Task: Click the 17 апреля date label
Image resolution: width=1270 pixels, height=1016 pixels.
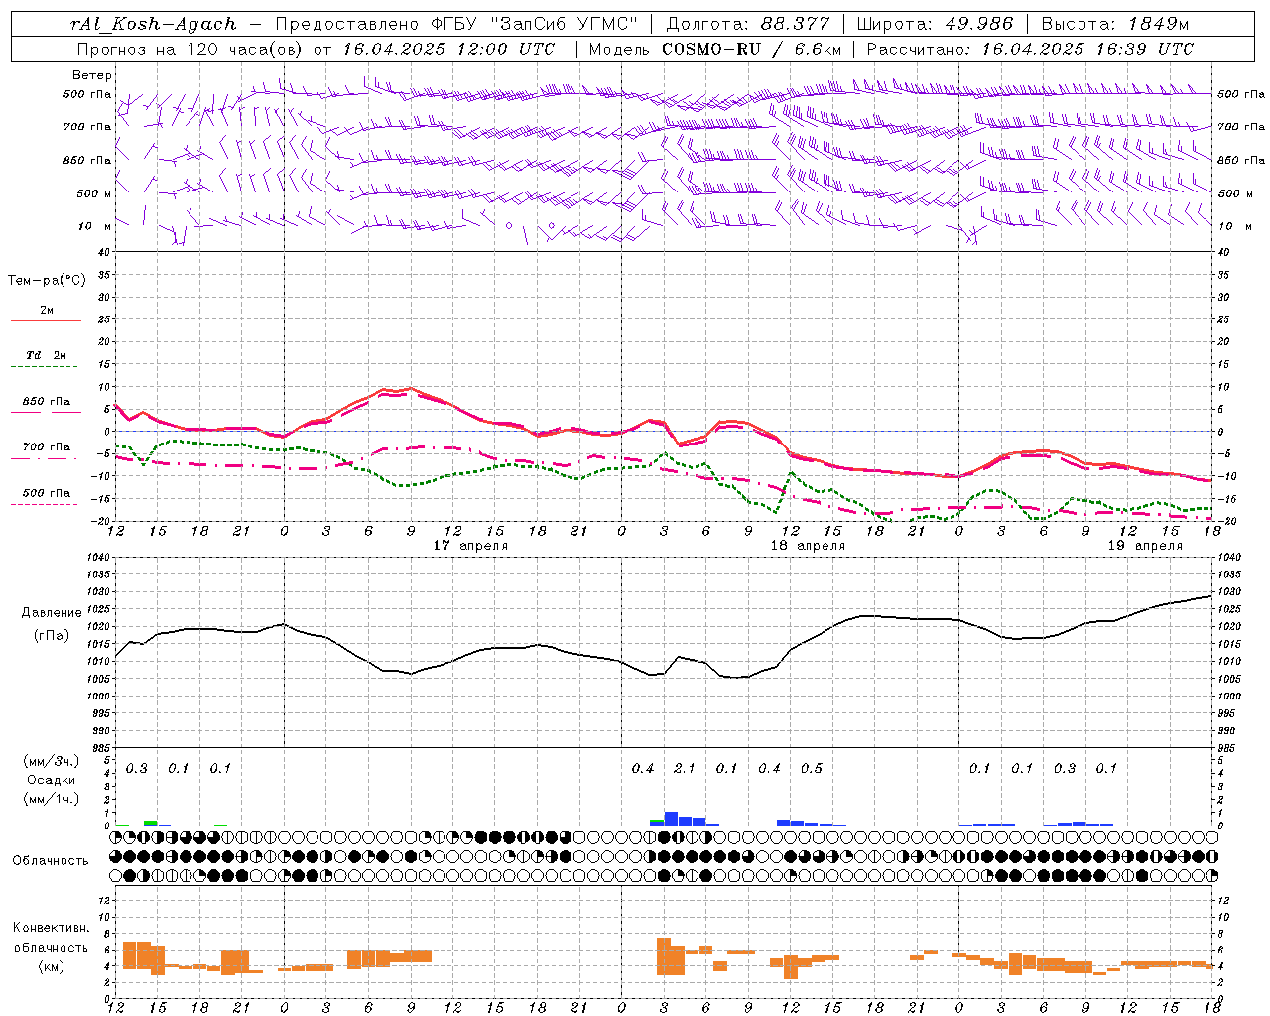Action: [470, 546]
